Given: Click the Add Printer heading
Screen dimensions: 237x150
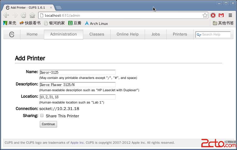Looking at the screenshot, I should tap(30, 58).
